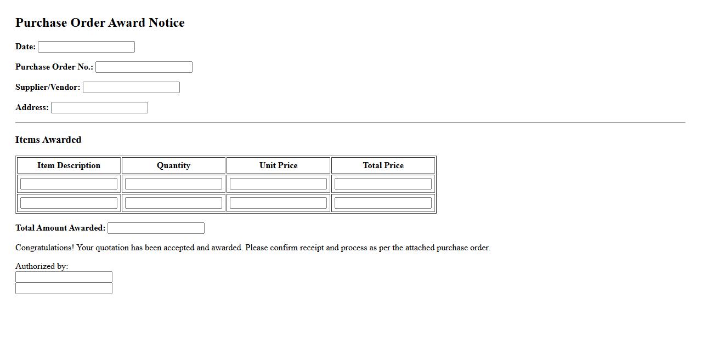Click first row Total Price input

point(383,184)
